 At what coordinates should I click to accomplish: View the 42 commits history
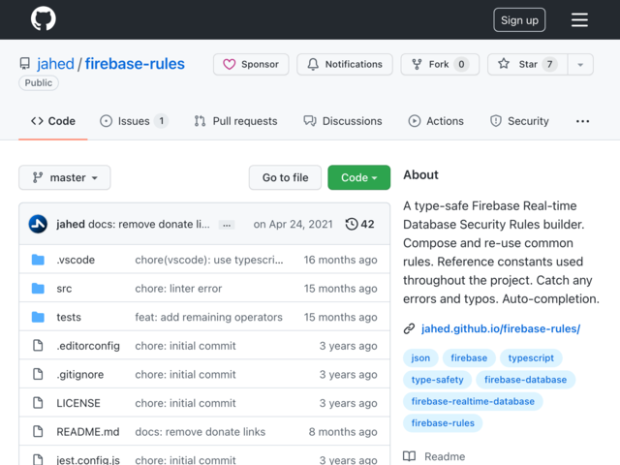(359, 224)
